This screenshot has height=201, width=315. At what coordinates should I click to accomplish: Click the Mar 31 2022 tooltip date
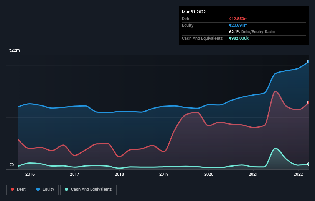tap(194, 12)
